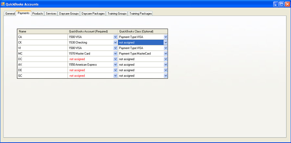Screen dimensions: 291x143
Task: Expand QuickBooks Account dropdown for MC row
Action: point(115,54)
